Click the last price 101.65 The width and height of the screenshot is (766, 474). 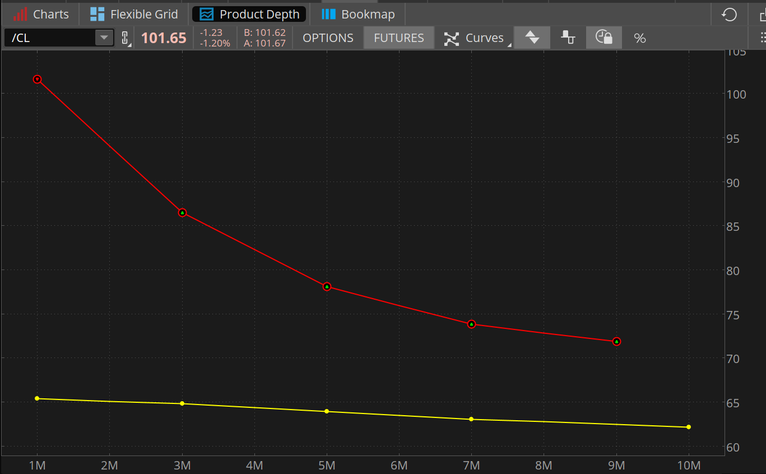click(x=164, y=38)
